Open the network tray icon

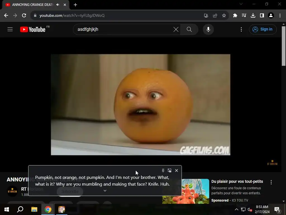coord(243,209)
